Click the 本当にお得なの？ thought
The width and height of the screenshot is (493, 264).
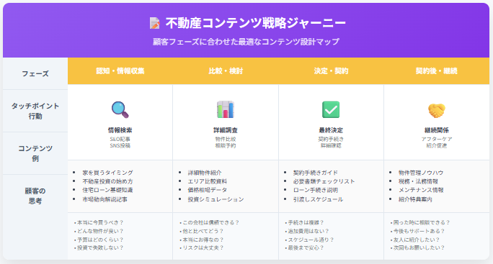click(x=203, y=240)
